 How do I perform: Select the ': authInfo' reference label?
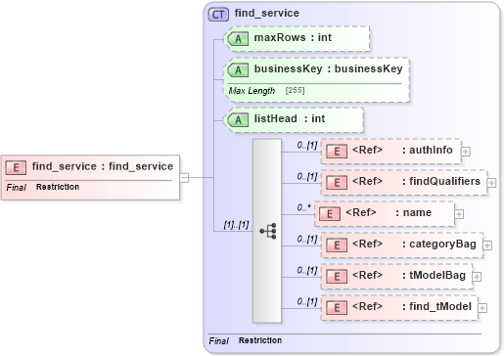tap(428, 150)
